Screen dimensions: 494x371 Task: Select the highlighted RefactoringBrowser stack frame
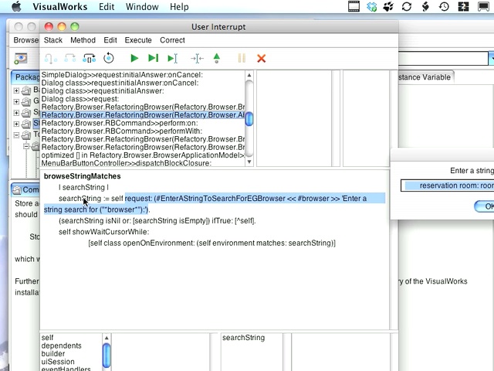click(143, 115)
